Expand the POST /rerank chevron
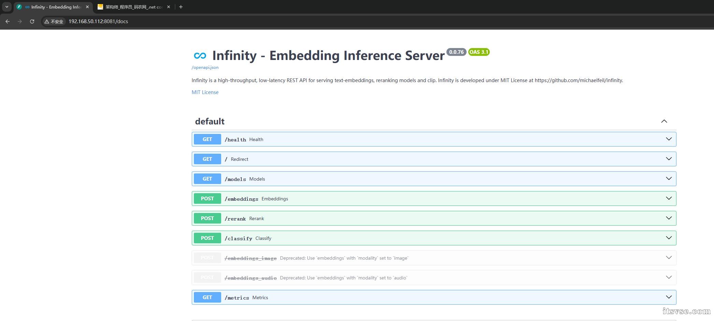This screenshot has height=321, width=714. [669, 218]
